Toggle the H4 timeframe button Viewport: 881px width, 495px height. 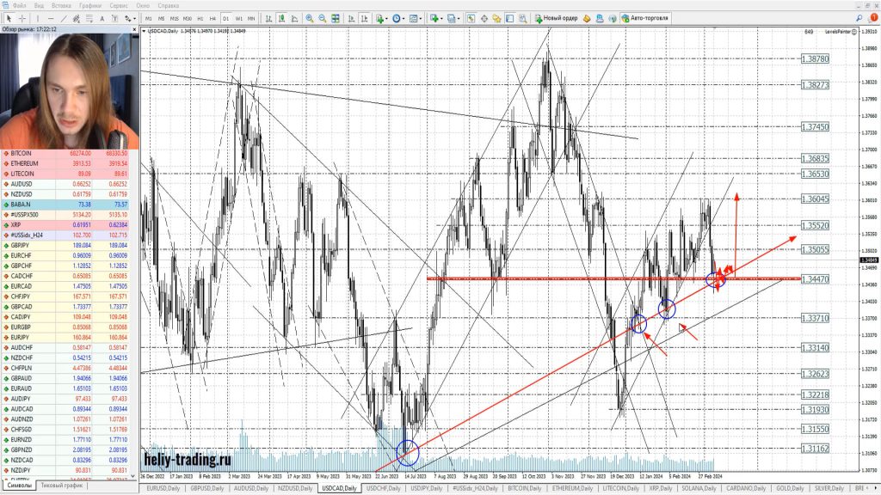pos(213,18)
